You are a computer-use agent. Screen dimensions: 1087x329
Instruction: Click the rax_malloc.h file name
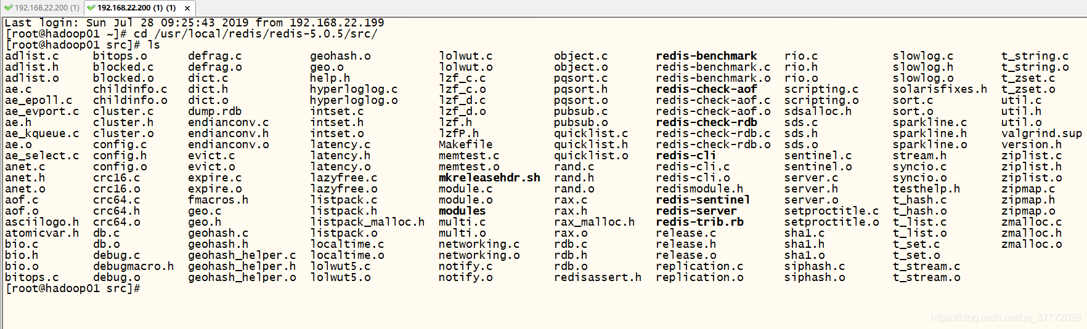(595, 222)
